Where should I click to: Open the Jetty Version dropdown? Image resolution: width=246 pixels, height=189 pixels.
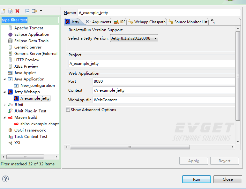134,38
